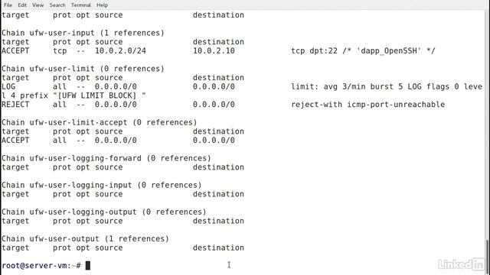The width and height of the screenshot is (490, 275).
Task: Click the destination address 10.0.2.10
Action: (214, 51)
